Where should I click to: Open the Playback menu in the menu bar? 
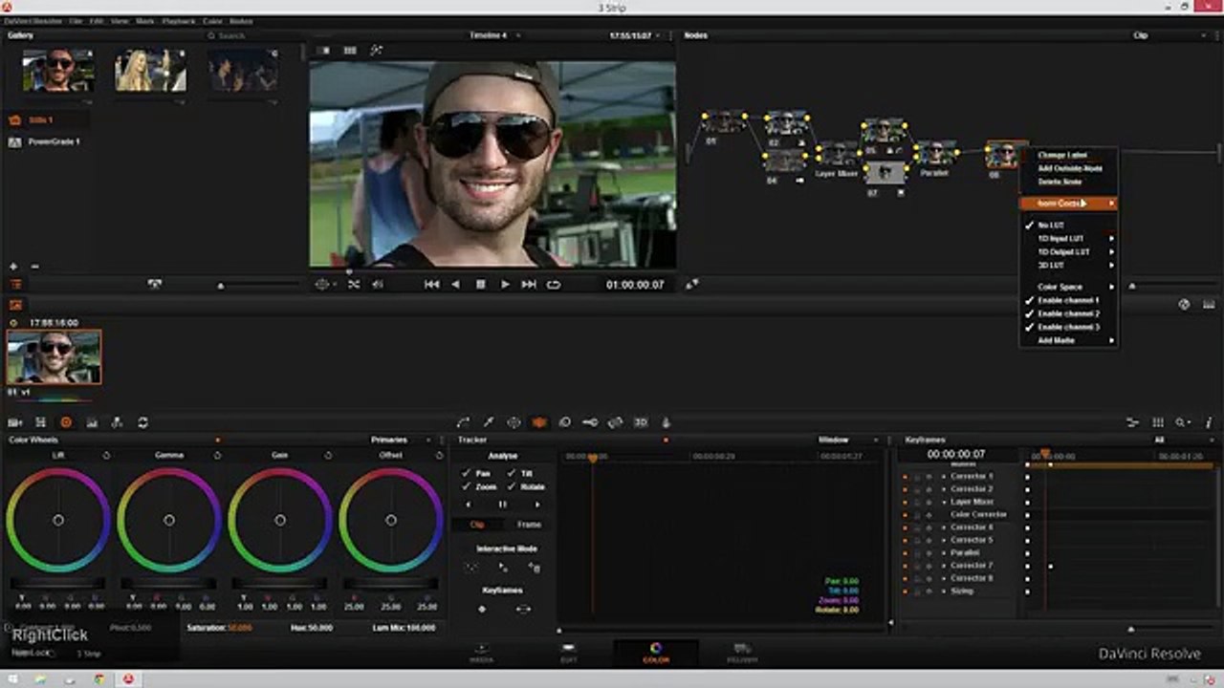(x=178, y=21)
